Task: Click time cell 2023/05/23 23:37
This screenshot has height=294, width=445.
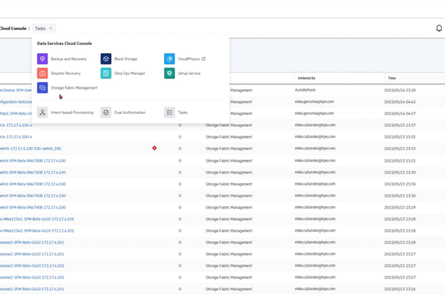Action: pos(400,125)
